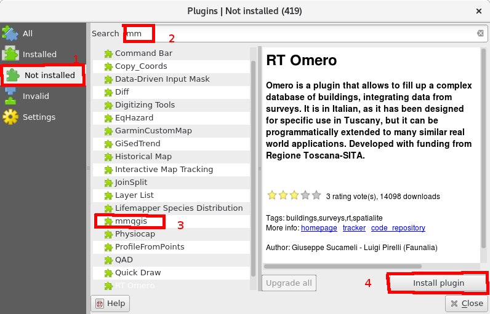Select Lifemapper Species Distribution plugin

(171, 208)
